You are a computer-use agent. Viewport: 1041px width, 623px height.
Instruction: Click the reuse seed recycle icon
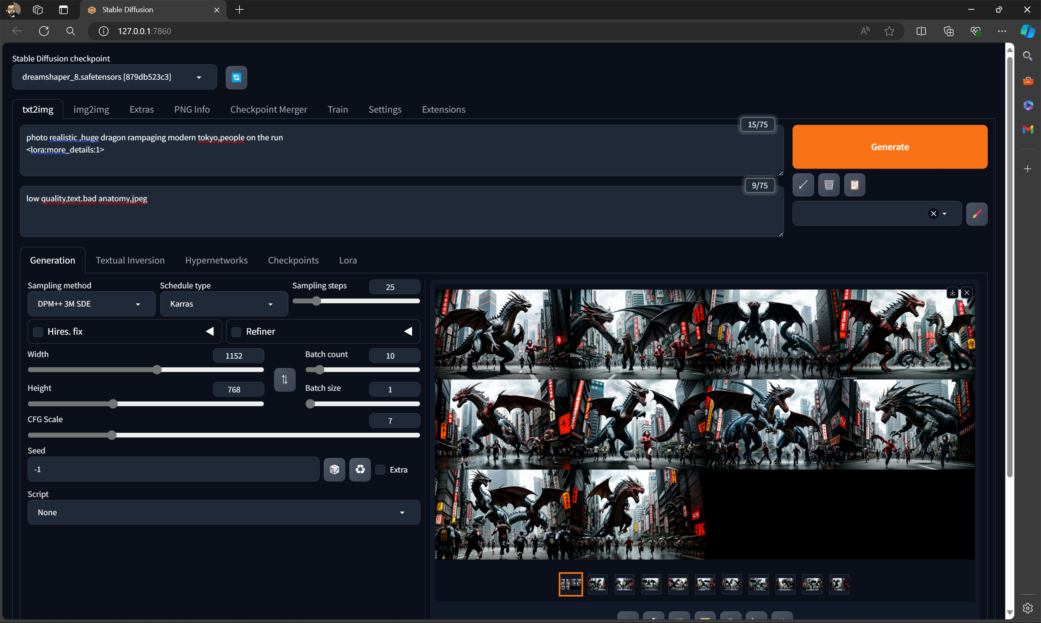(360, 469)
